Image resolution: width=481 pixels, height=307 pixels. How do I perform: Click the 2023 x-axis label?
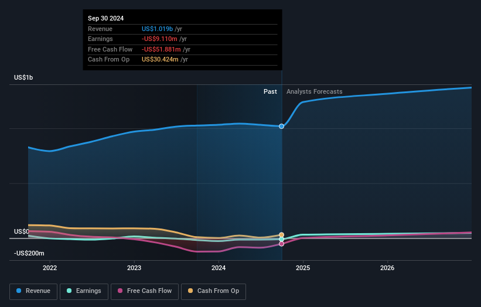click(134, 268)
